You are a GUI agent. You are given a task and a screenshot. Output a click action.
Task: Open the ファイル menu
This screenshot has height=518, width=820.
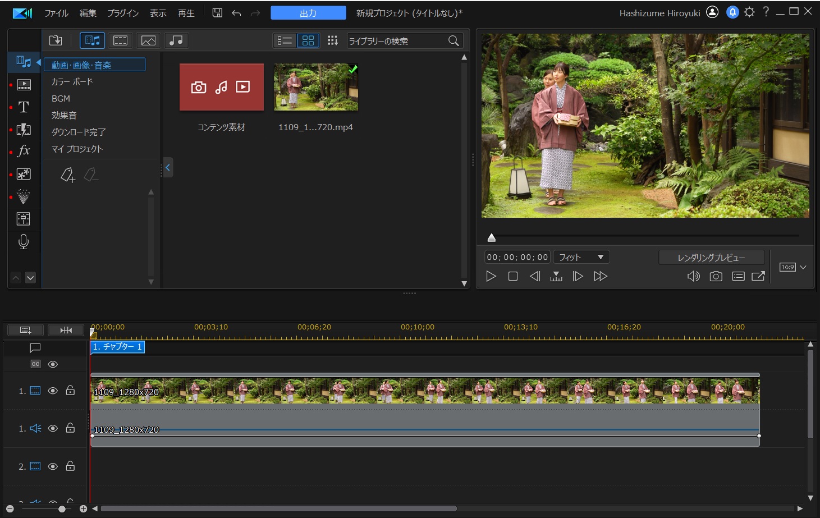coord(56,13)
